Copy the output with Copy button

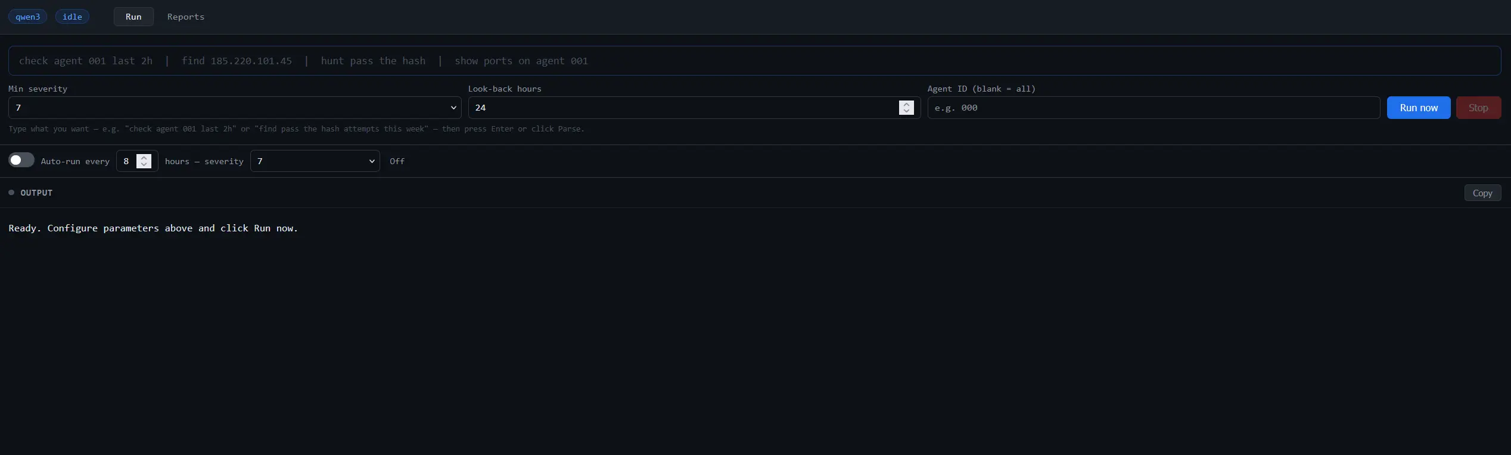point(1482,193)
